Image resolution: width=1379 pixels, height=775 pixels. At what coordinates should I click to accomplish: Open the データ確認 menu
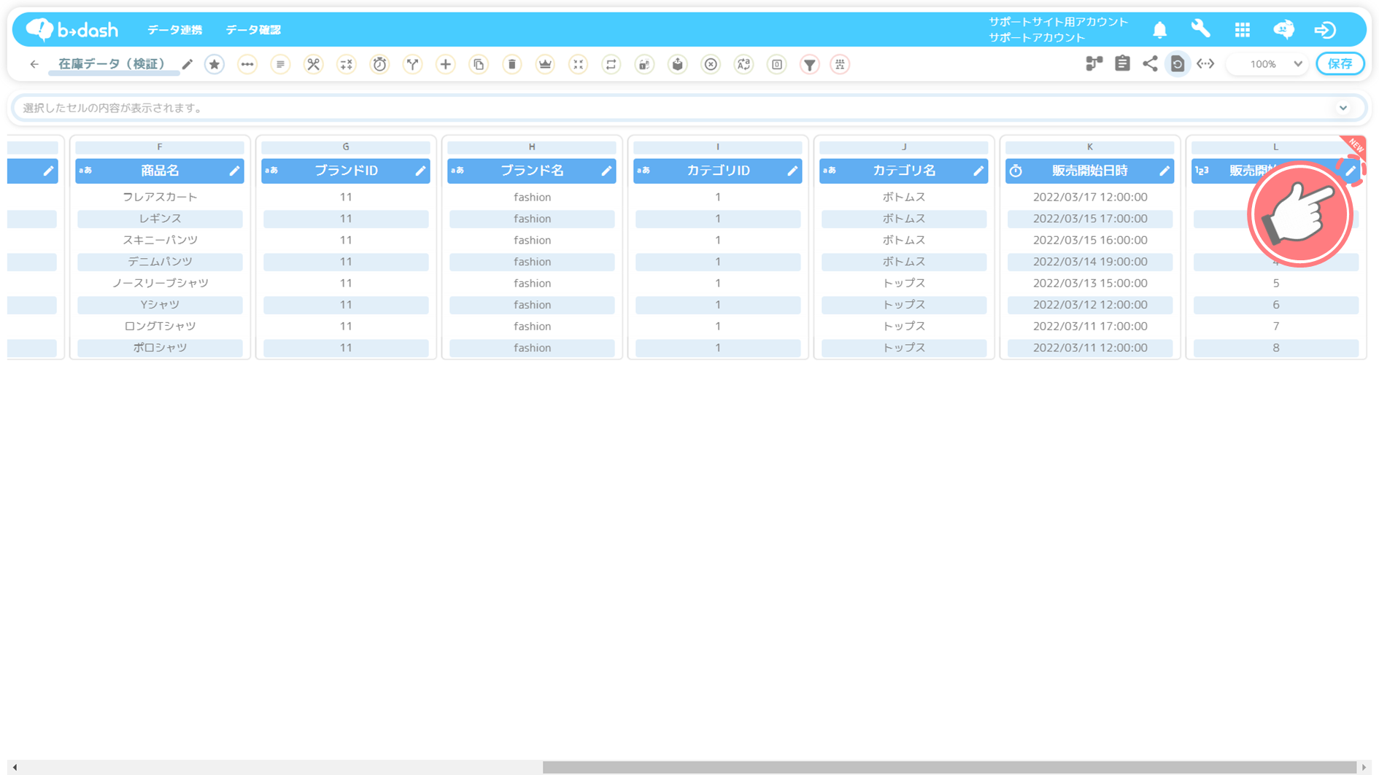(x=253, y=30)
